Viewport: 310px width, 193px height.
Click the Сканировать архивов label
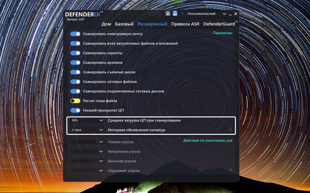(103, 63)
